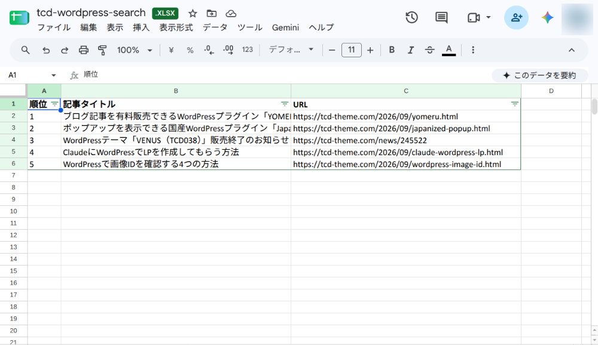The height and width of the screenshot is (345, 598).
Task: Toggle italic formatting
Action: coord(411,50)
